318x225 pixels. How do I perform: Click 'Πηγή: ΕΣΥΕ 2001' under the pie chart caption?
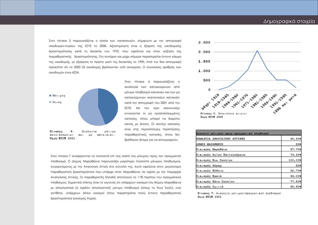[62, 139]
